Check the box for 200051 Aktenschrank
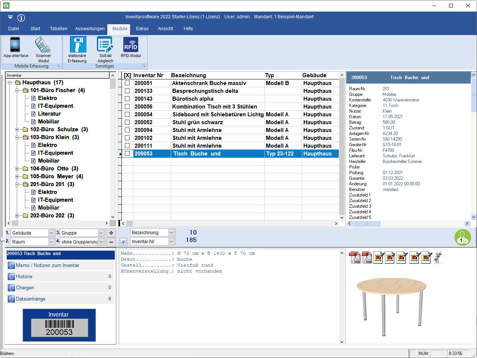 click(x=127, y=83)
